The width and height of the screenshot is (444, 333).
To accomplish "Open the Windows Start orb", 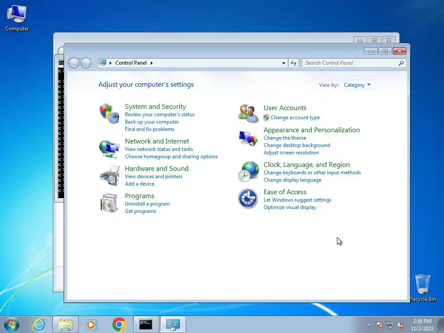I will point(12,324).
